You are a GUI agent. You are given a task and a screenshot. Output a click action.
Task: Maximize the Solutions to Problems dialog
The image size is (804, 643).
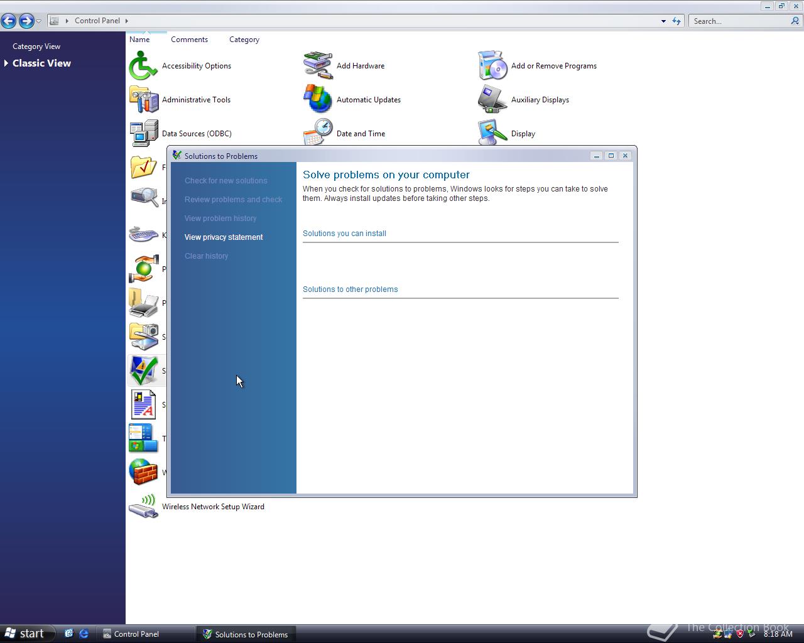pyautogui.click(x=611, y=156)
